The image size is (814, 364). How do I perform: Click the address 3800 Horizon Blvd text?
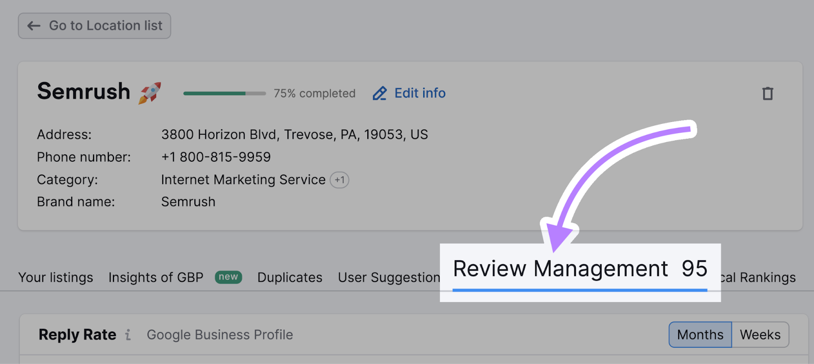pyautogui.click(x=295, y=135)
